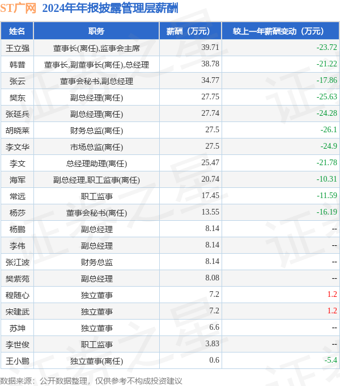Screen dimensions: 340x386
Task: Click the ST广网 stock name
Action: pos(18,9)
